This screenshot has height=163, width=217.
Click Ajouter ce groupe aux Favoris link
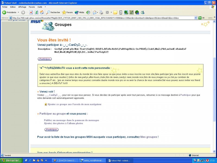(x=74, y=104)
